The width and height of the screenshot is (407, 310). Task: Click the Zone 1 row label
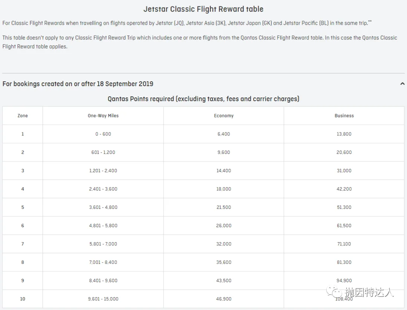[22, 134]
